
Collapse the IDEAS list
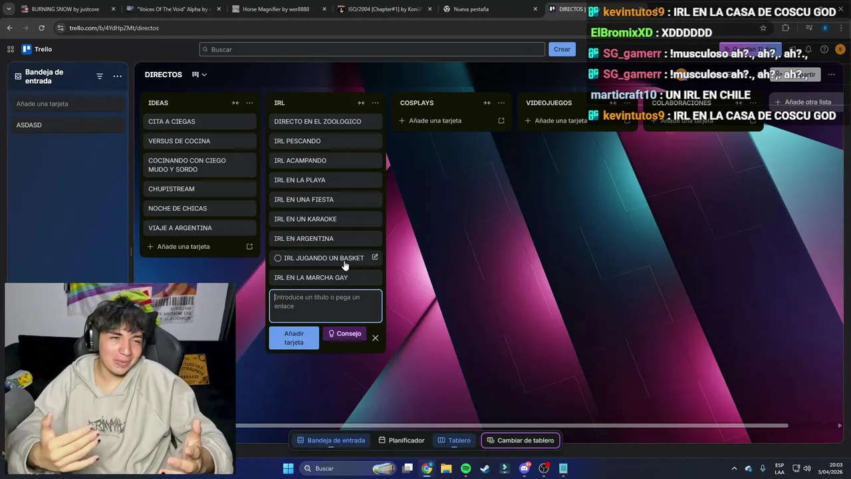point(235,103)
